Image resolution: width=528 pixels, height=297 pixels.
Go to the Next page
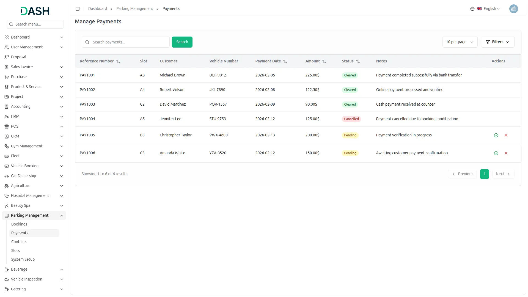tap(503, 174)
